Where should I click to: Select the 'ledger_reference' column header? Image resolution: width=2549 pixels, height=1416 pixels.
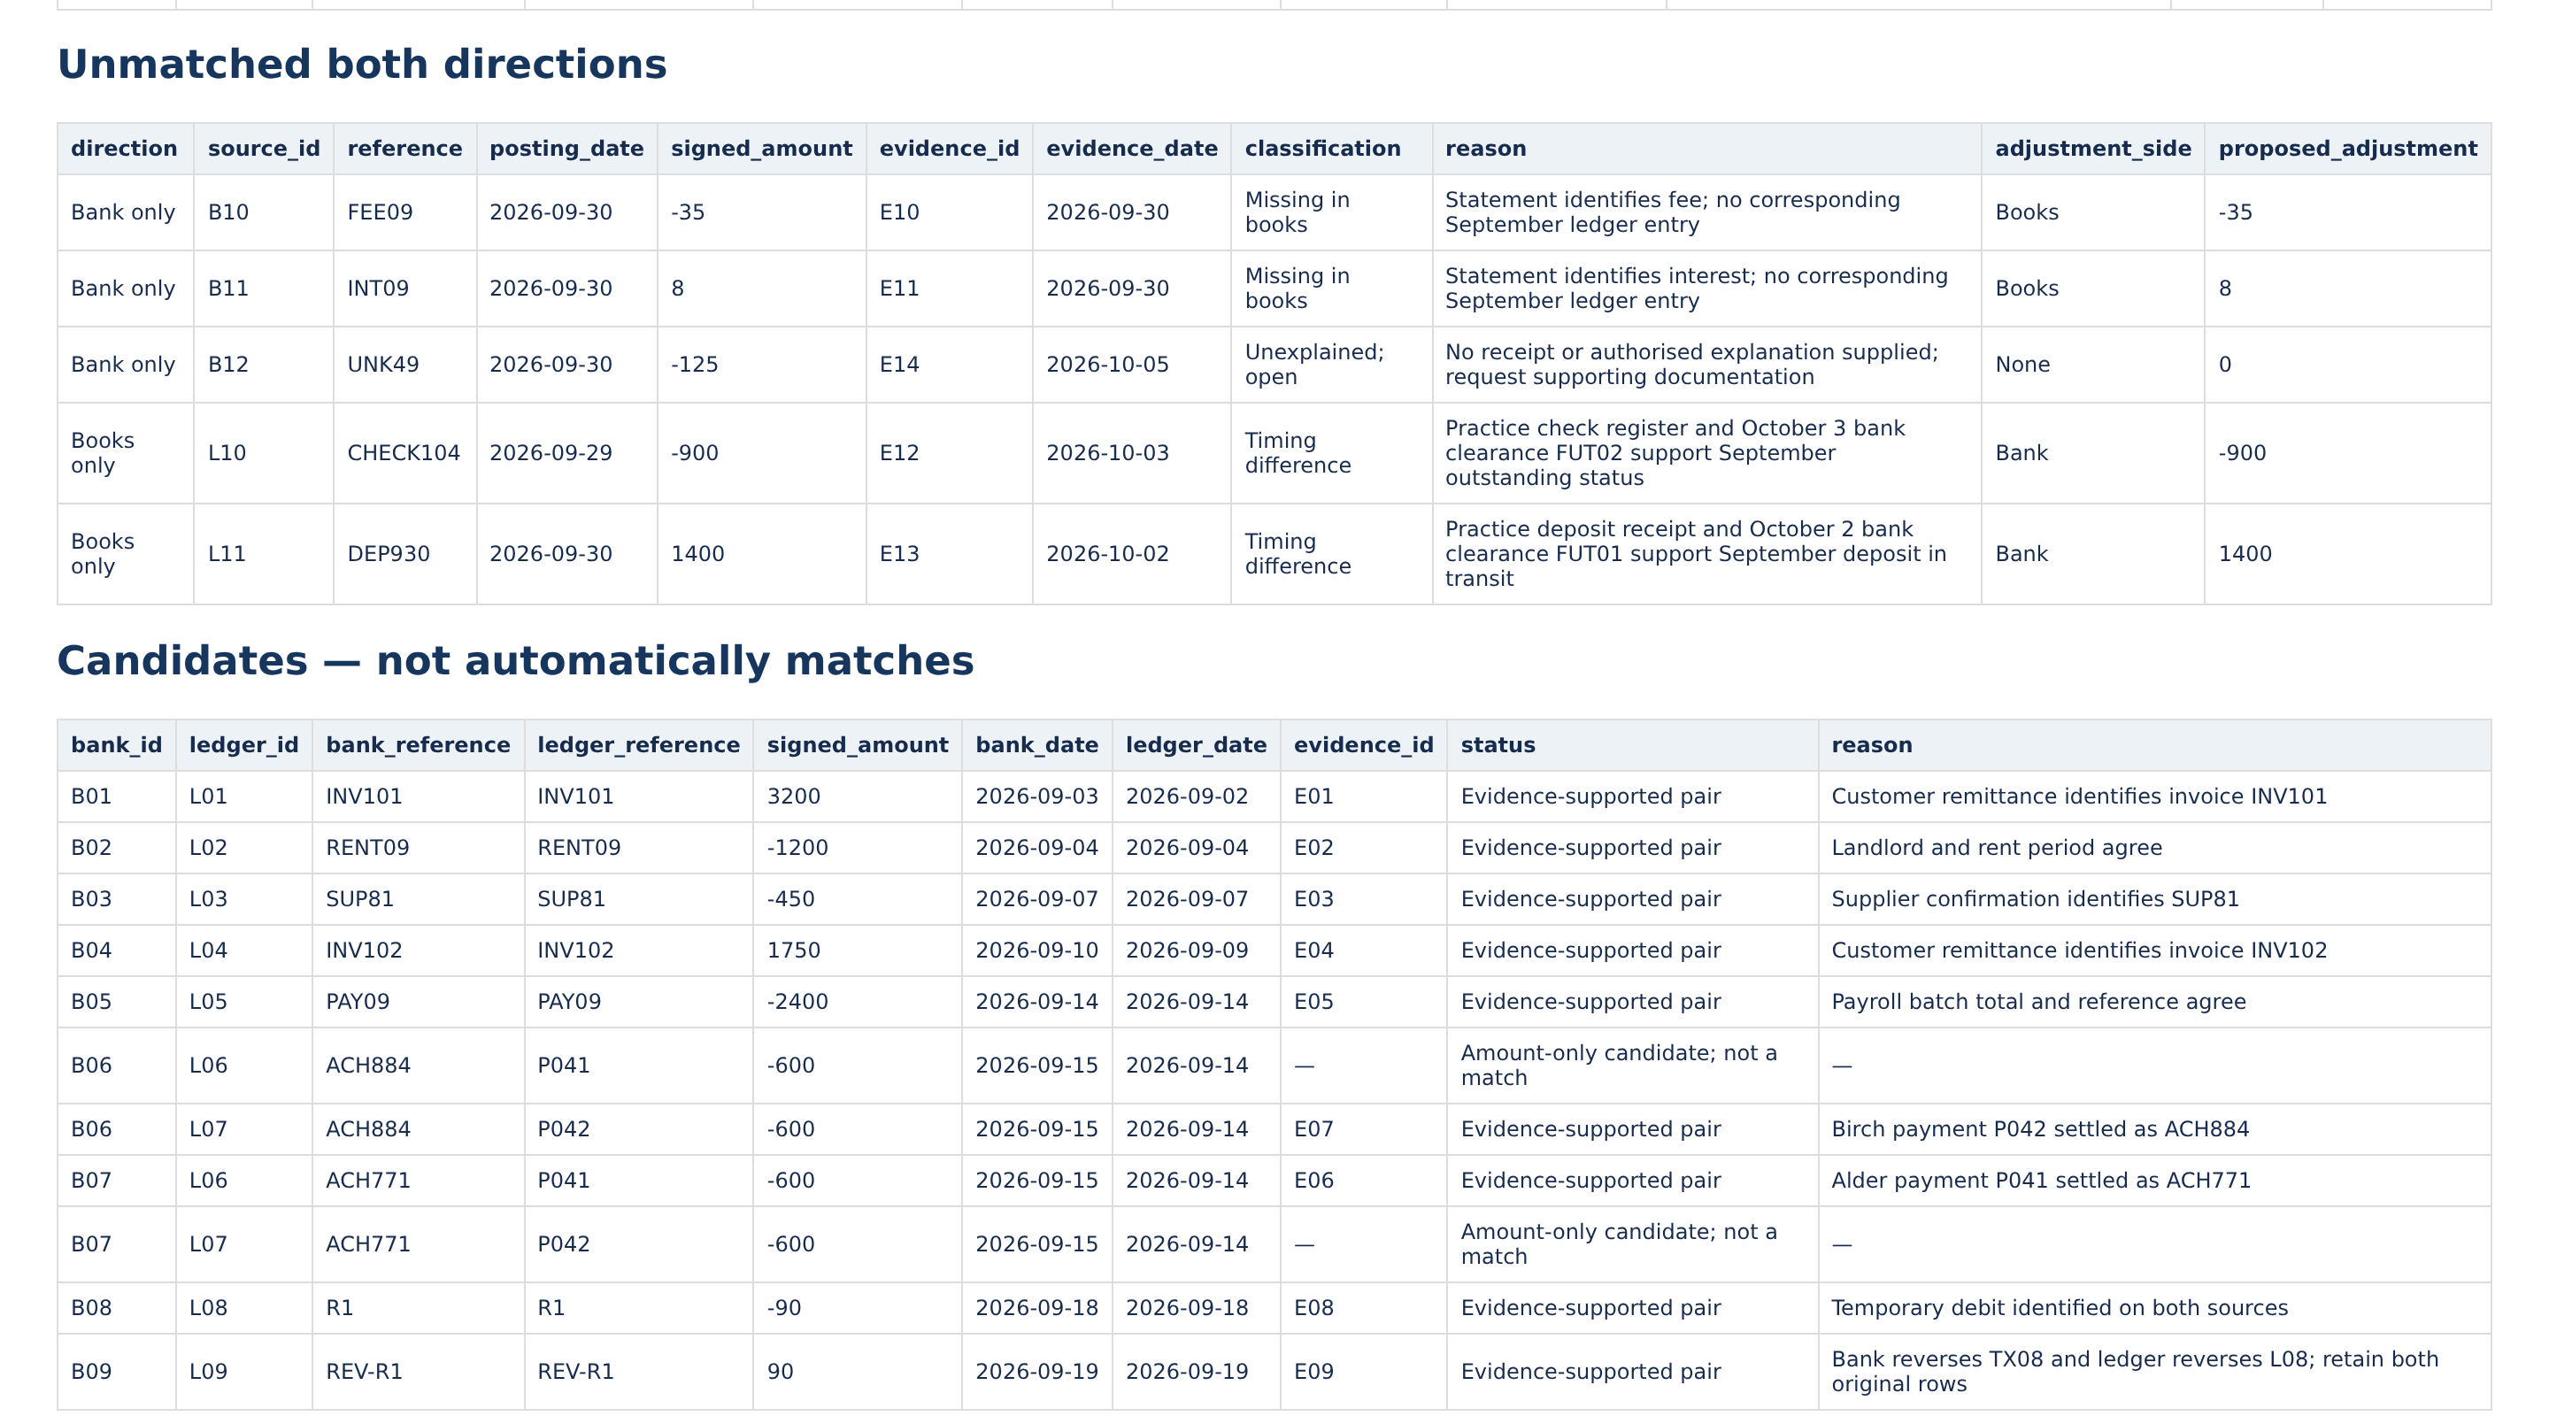point(638,746)
